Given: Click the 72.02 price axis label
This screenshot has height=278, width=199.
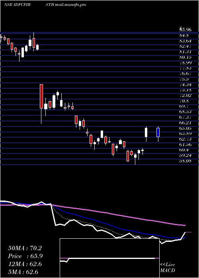Looking at the screenshot, I should click(x=185, y=96).
